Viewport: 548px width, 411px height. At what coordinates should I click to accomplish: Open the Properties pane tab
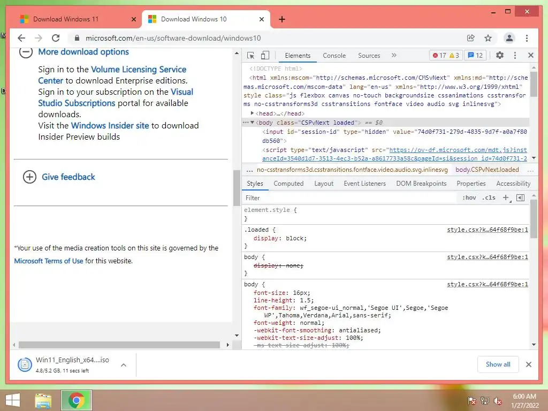tap(471, 184)
